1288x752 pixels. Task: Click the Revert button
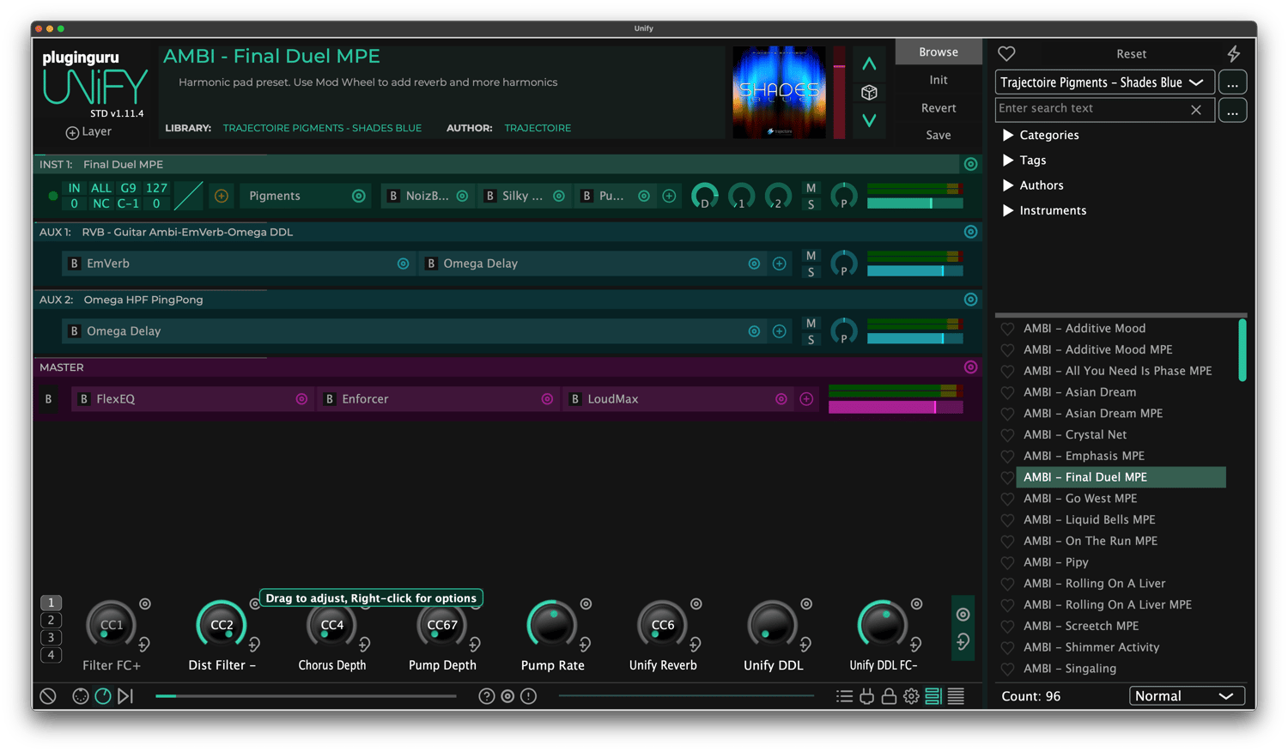[x=938, y=108]
